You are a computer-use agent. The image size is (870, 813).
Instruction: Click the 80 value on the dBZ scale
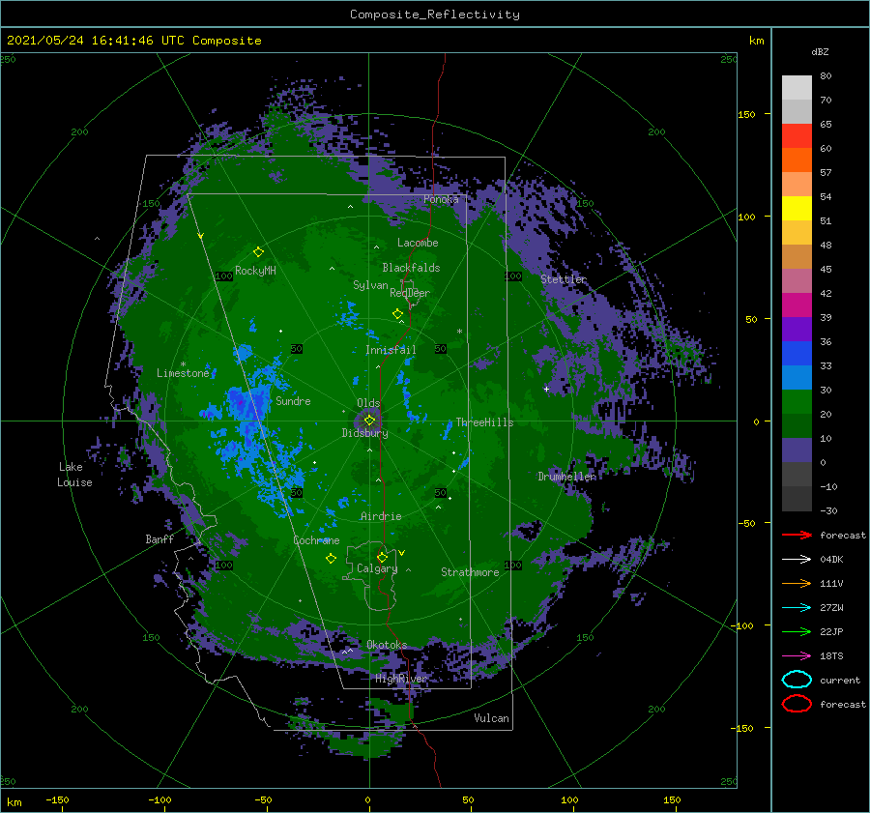pos(826,75)
